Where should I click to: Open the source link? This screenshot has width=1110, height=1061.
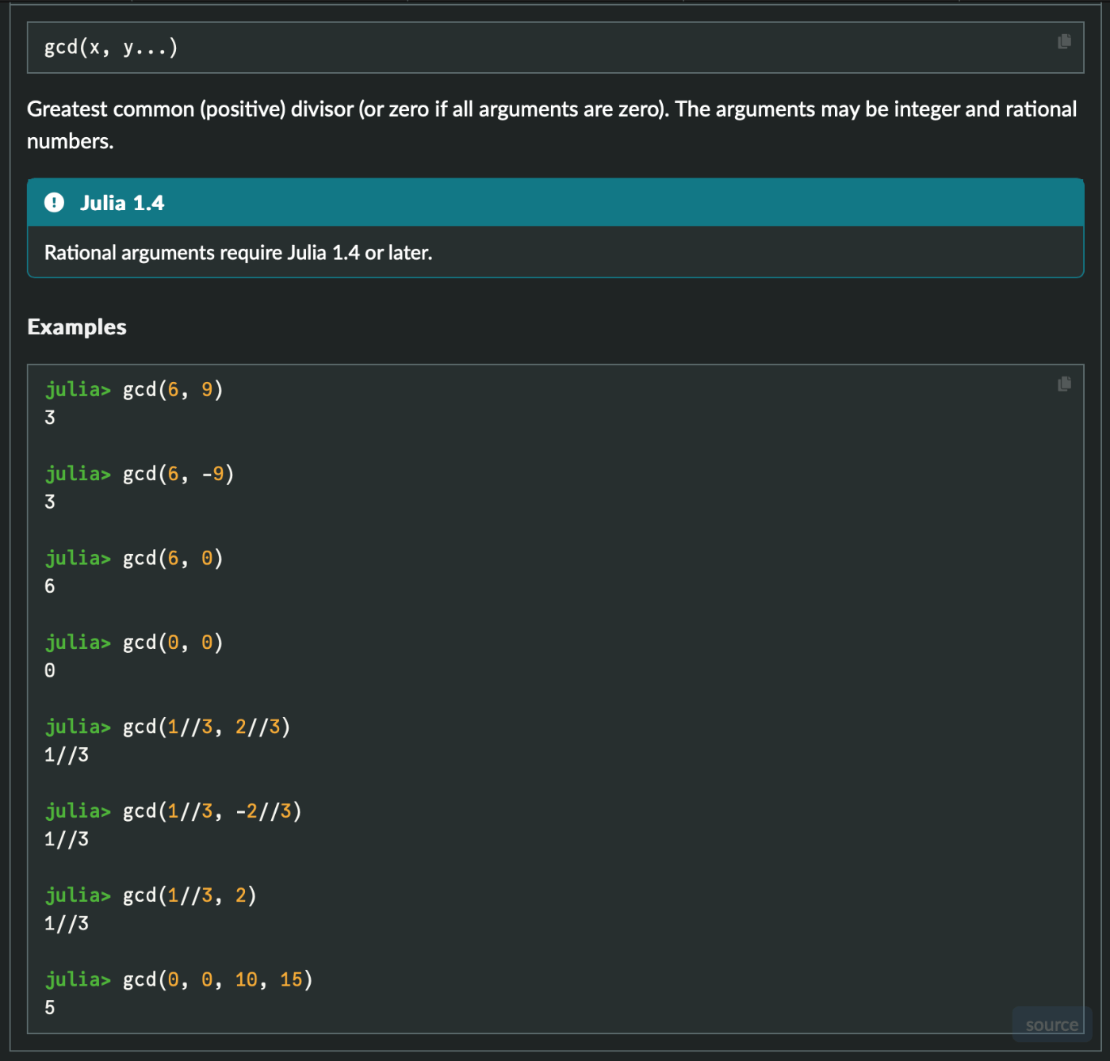click(1051, 1025)
